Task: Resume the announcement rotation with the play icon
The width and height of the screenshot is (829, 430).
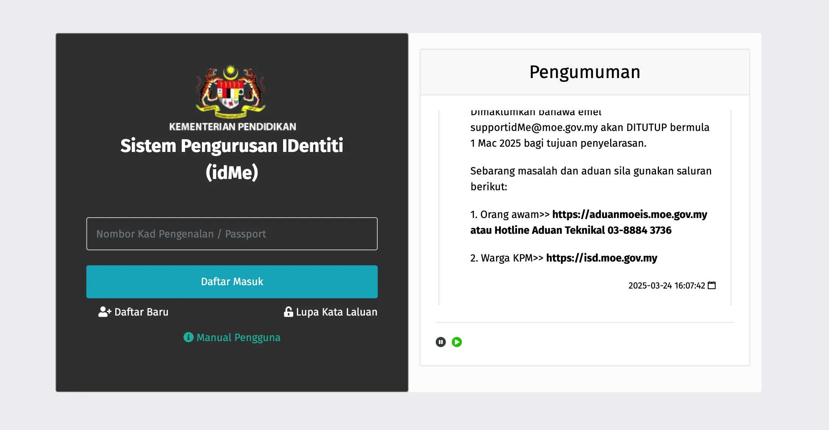Action: [x=457, y=342]
